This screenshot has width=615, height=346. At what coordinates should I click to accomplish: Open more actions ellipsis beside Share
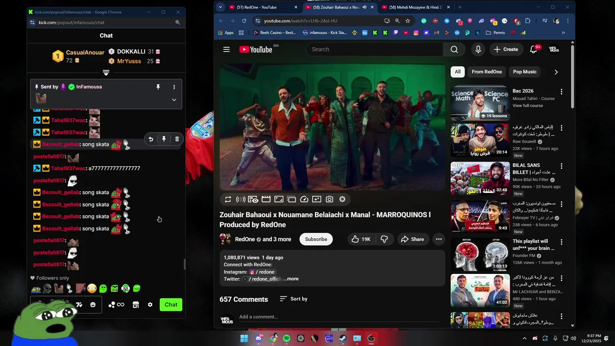439,239
